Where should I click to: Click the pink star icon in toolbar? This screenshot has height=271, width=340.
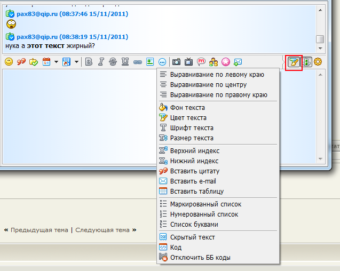click(226, 62)
